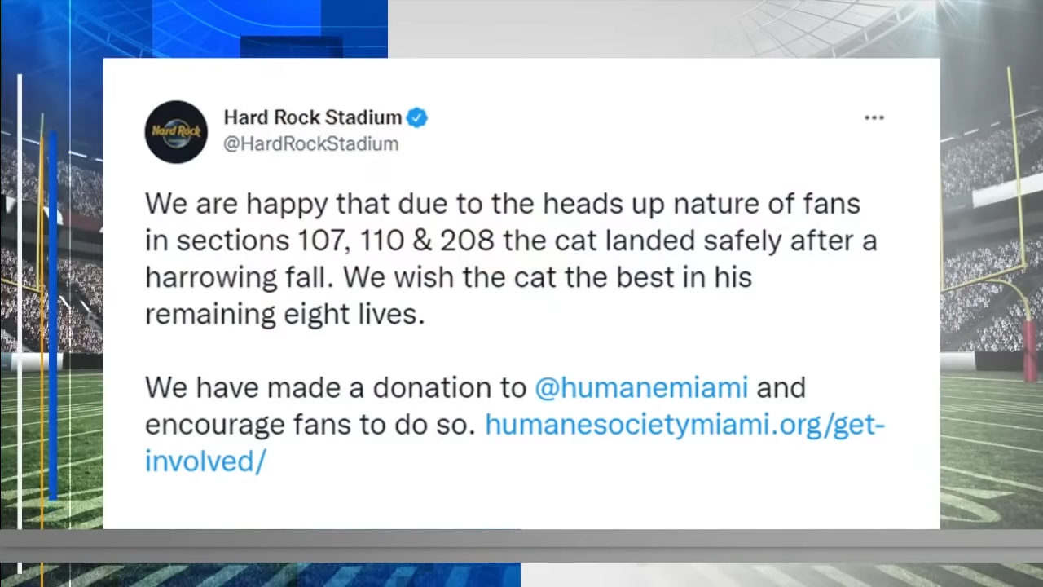Open the @HardRockStadium handle
1043x587 pixels.
pyautogui.click(x=311, y=143)
